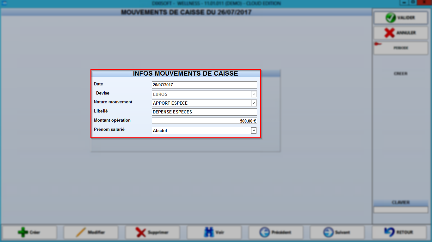The width and height of the screenshot is (432, 242).
Task: Select the APPORT ESPECE combo box
Action: 204,103
